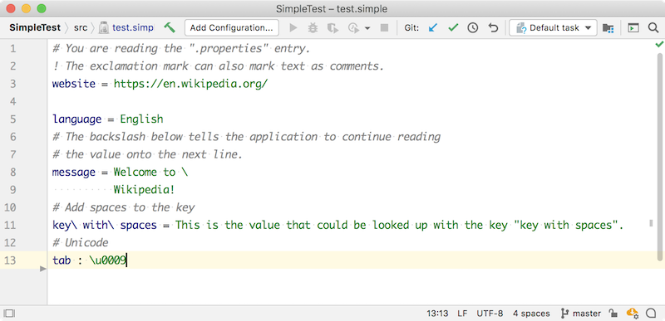Select src breadcrumb folder
The width and height of the screenshot is (665, 321).
click(81, 28)
